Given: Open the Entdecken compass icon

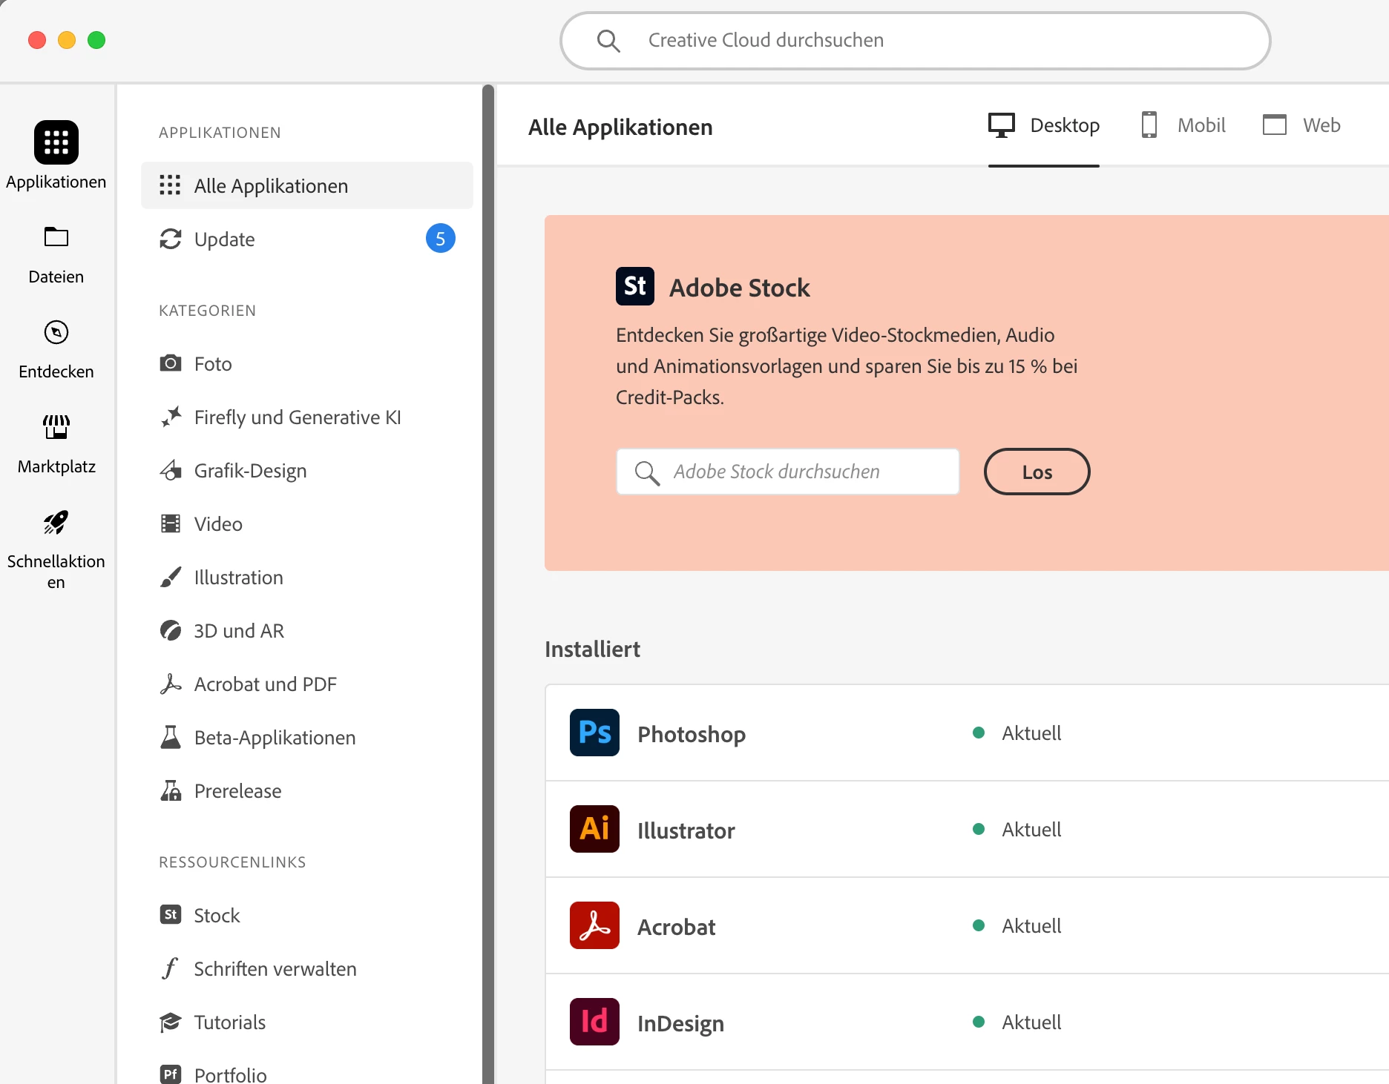Looking at the screenshot, I should (x=56, y=332).
